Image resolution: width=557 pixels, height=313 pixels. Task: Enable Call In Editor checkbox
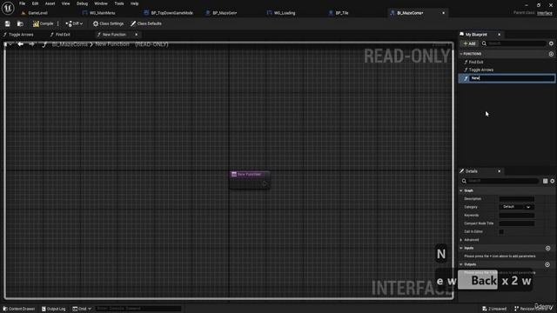(x=501, y=232)
